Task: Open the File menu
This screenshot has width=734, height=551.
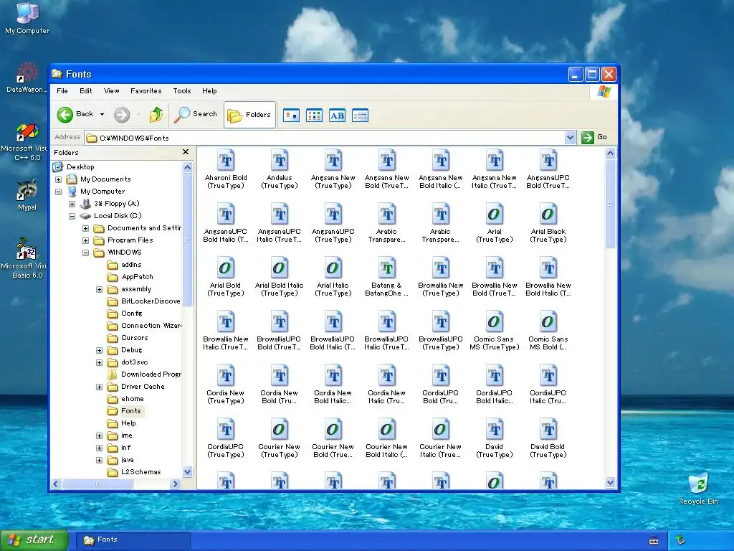Action: 62,91
